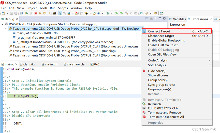The image size is (220, 133).
Task: Switch to the cla_init.c editor tab
Action: point(28,64)
